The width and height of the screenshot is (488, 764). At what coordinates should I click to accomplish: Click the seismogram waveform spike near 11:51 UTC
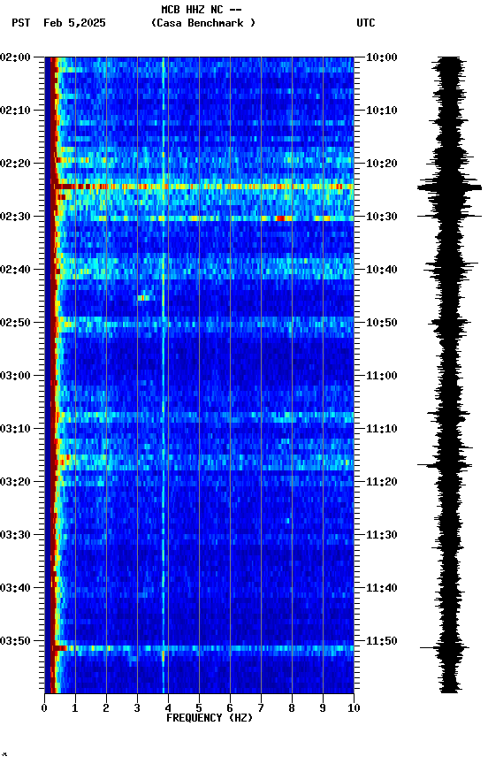click(445, 647)
